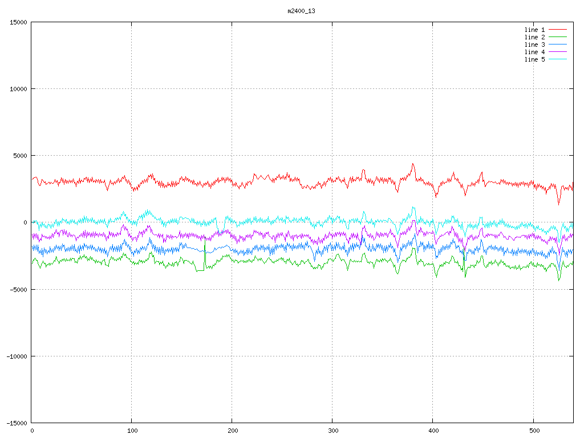Click the chart title m2400_13
This screenshot has height=438, width=584.
[301, 11]
